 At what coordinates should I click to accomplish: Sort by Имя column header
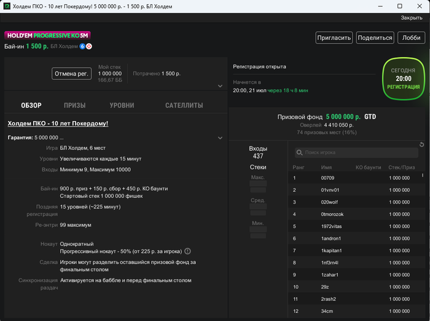click(326, 167)
